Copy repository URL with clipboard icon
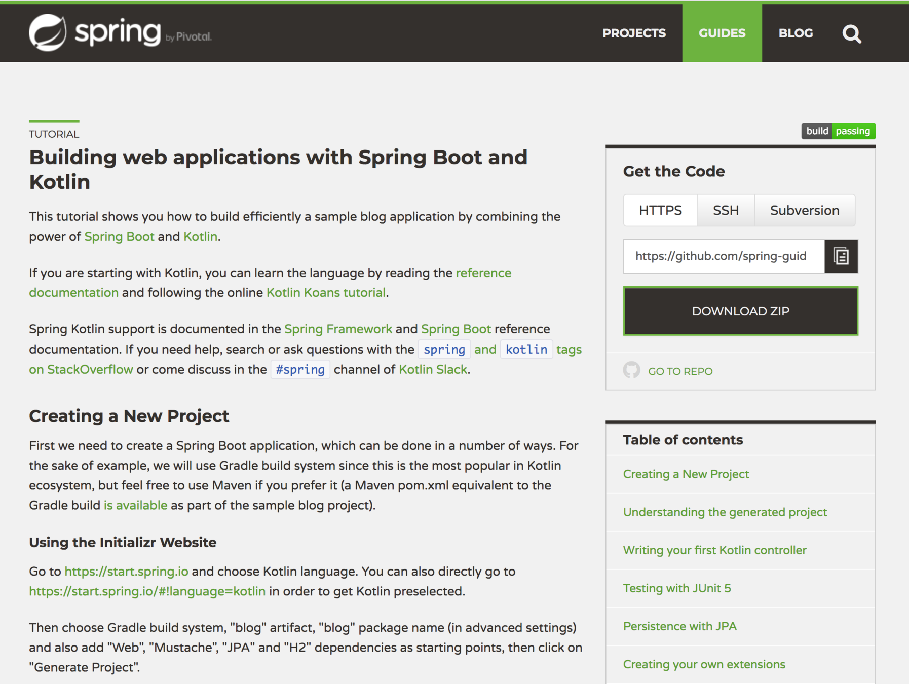Viewport: 909px width, 684px height. click(x=841, y=256)
